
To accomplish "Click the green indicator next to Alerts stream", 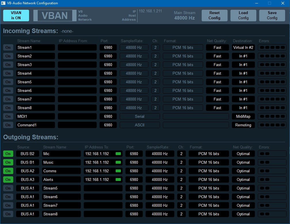I will tap(118, 179).
